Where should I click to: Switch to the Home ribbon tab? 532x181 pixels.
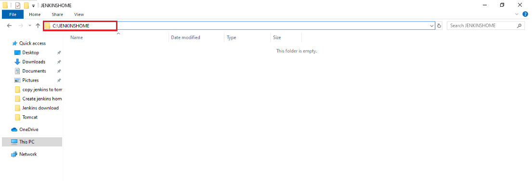35,14
